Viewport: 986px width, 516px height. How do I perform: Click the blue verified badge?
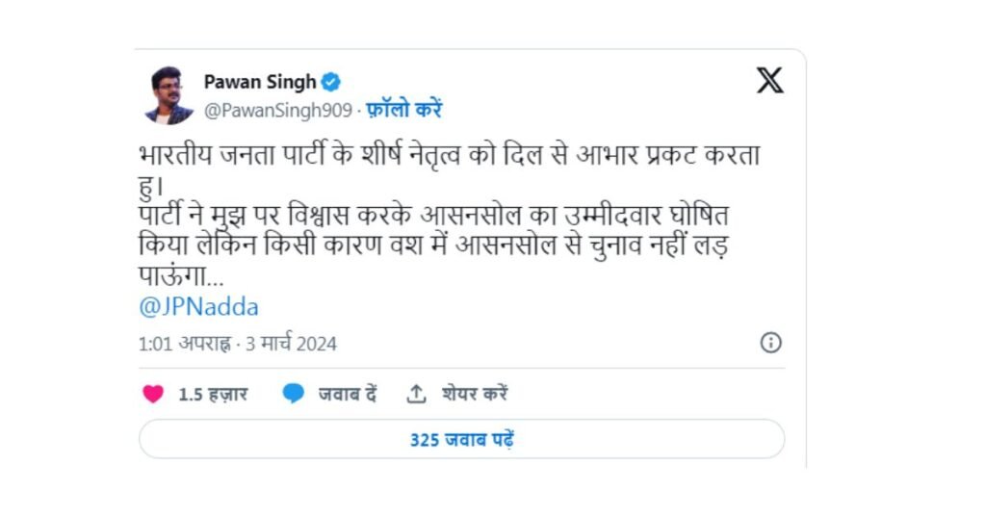pos(330,82)
